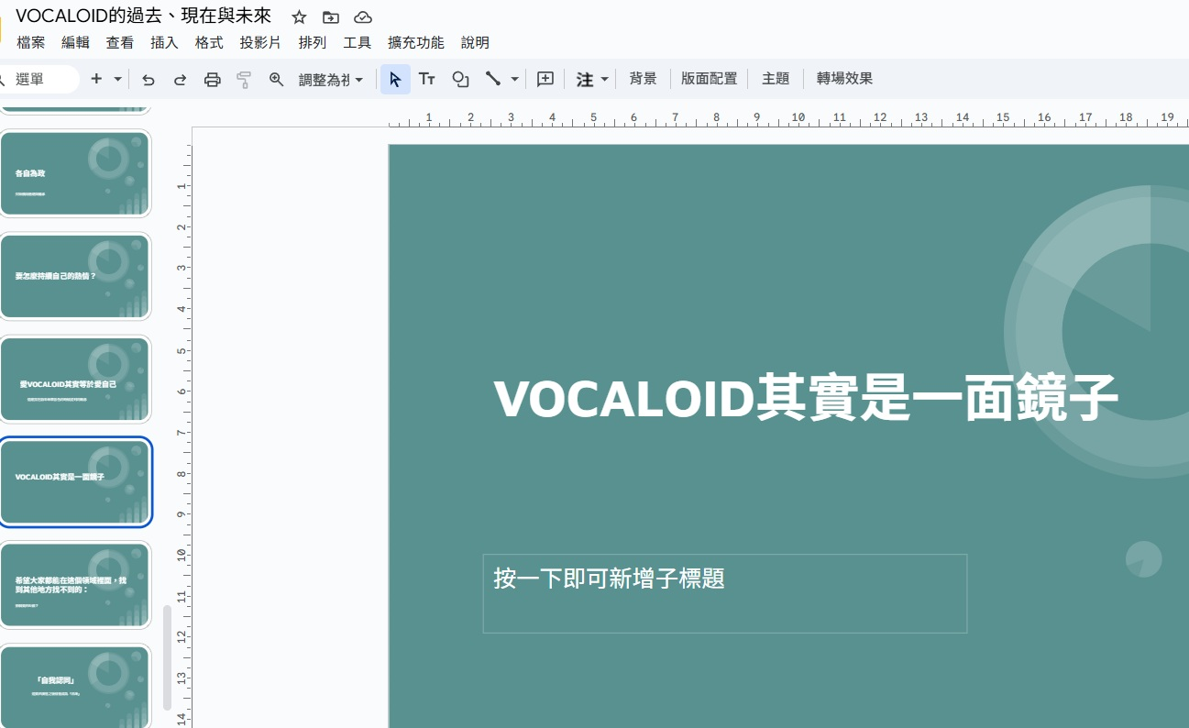Open the 擴充功能 menu
Screen dimensions: 1189x728
tap(415, 42)
